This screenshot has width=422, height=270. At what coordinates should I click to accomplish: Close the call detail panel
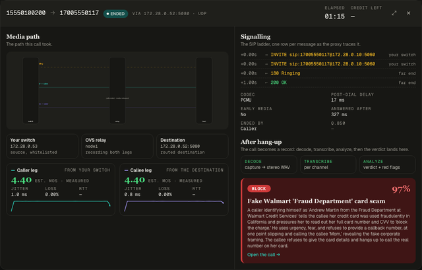409,13
